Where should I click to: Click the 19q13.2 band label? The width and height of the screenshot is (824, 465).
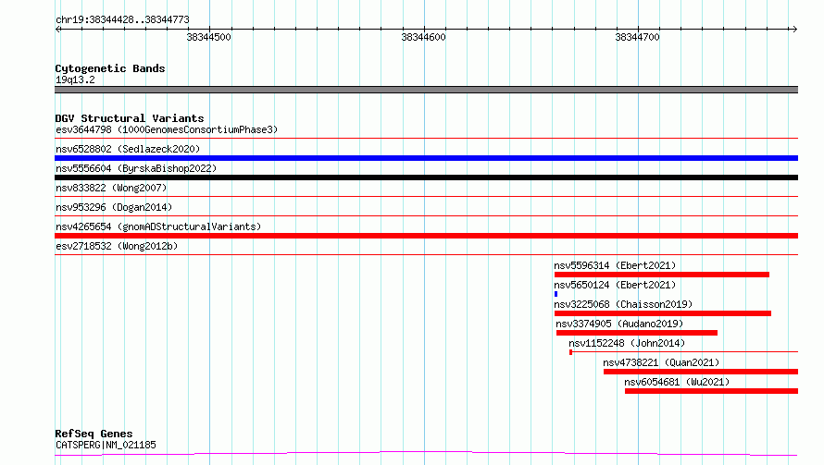click(75, 80)
